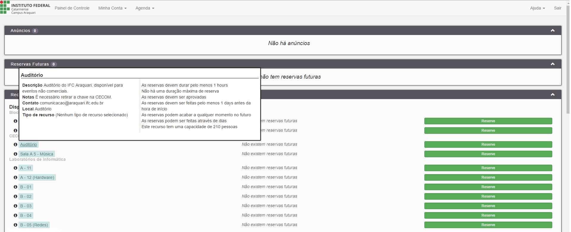Collapse the Anúncios panel
This screenshot has width=571, height=232.
tap(553, 31)
